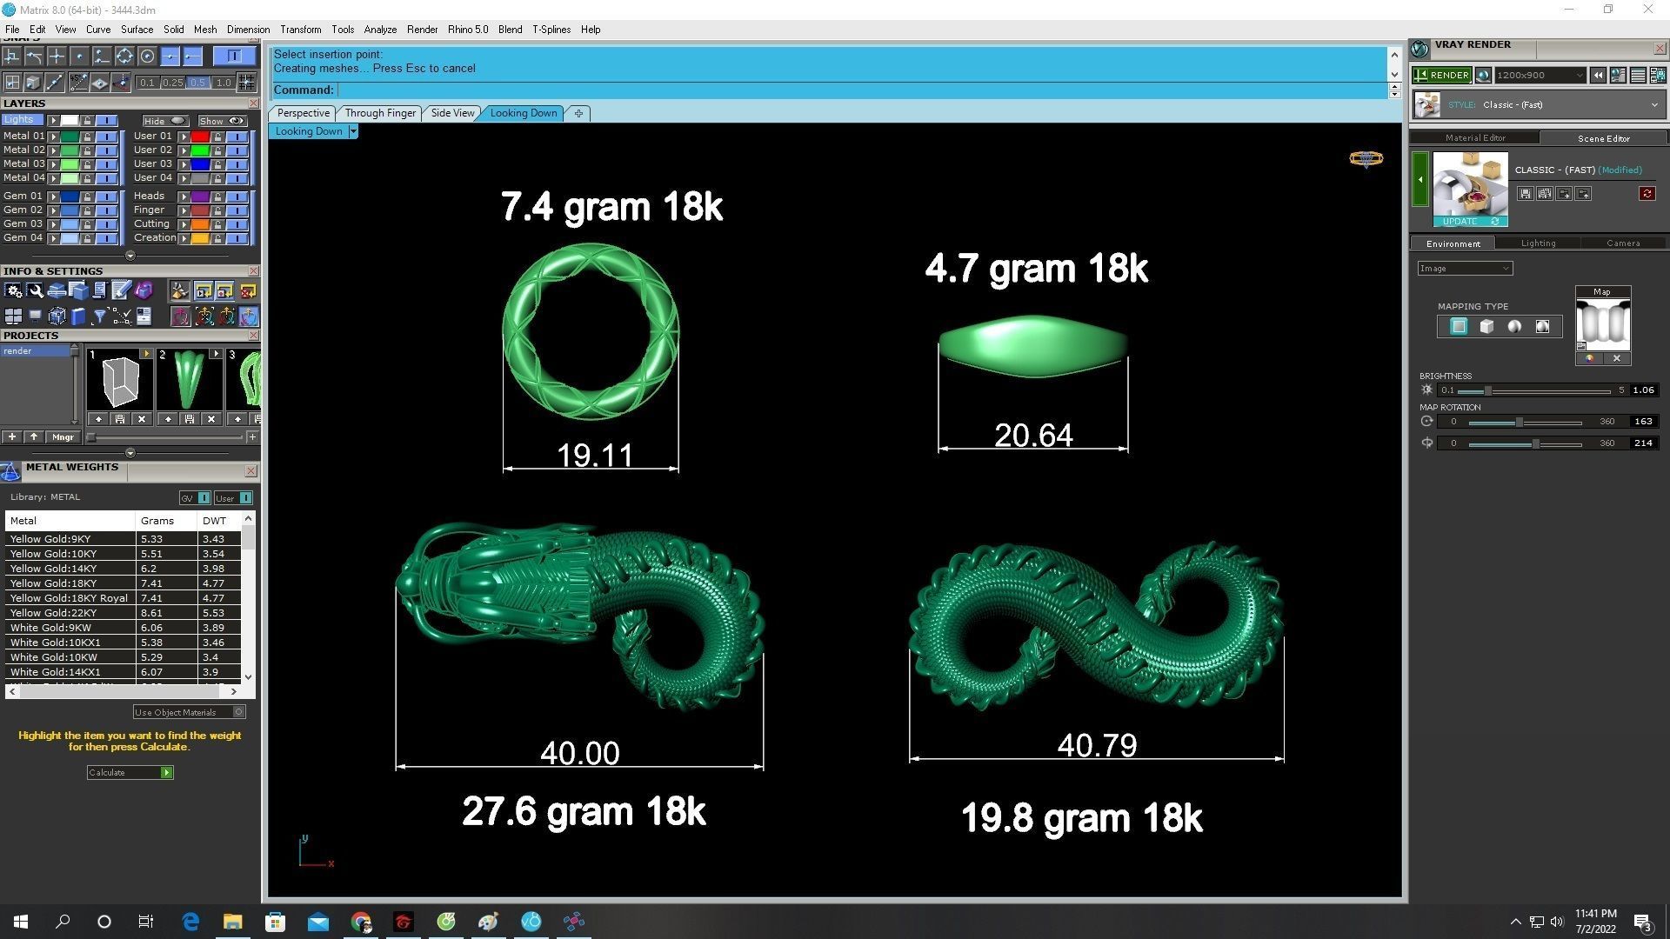The width and height of the screenshot is (1670, 939).
Task: Toggle lock on the Metal 01 layer
Action: coord(87,137)
